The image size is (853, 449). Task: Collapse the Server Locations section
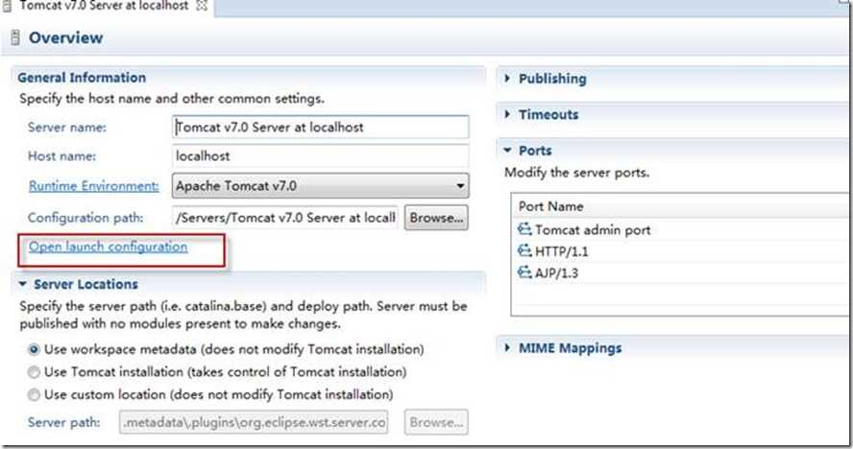23,284
